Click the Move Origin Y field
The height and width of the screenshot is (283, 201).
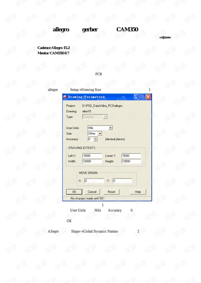tap(122, 180)
